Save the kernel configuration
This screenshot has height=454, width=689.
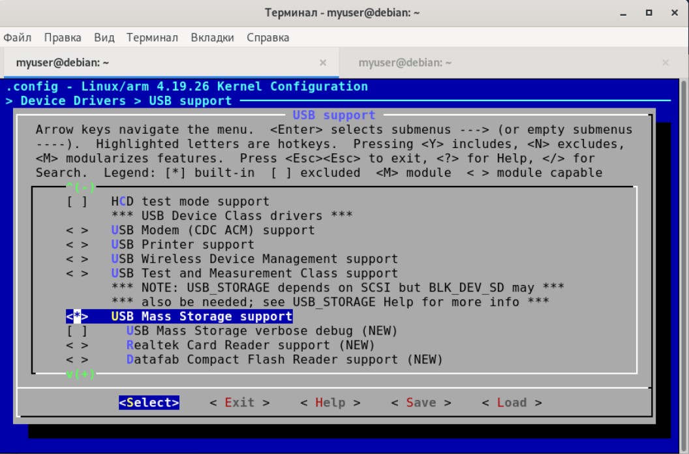tap(422, 402)
